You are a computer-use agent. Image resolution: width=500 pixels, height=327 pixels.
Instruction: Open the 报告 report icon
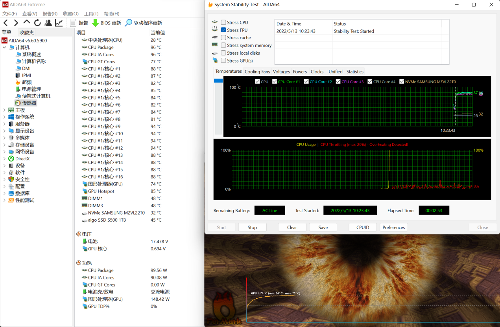click(73, 23)
